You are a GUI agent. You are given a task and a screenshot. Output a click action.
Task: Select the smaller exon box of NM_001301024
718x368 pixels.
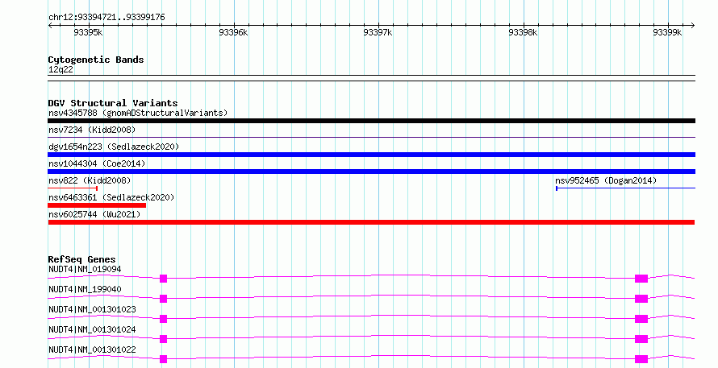[164, 339]
